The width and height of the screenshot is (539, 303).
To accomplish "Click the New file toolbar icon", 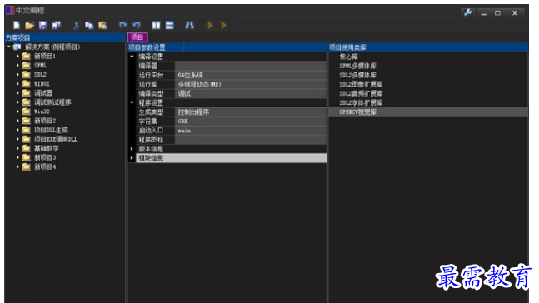I will 17,25.
